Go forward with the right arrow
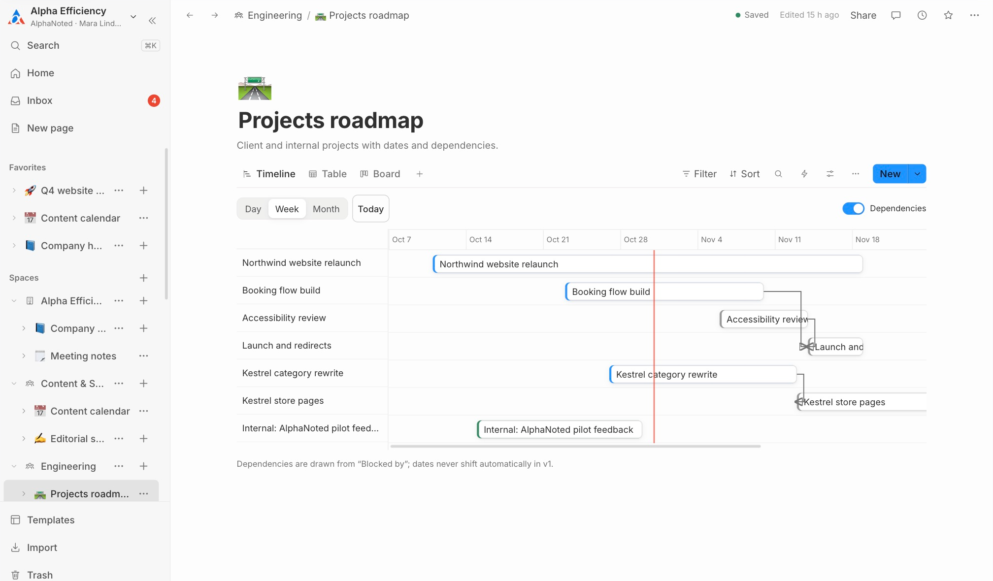Screen dimensions: 993x581 215,15
